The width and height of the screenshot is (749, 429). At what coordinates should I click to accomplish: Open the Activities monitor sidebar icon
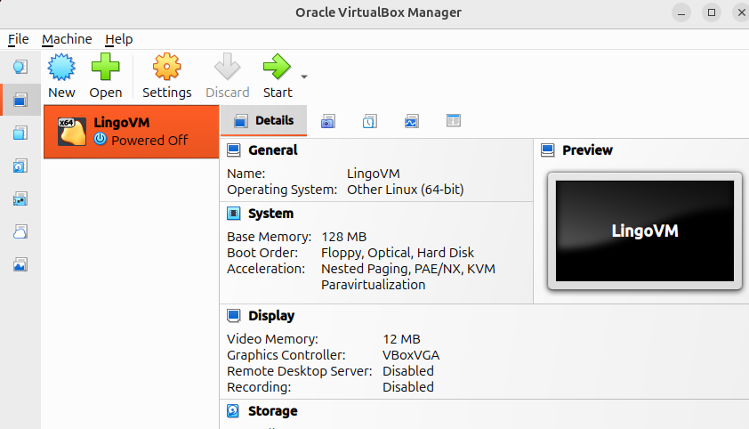pos(20,264)
